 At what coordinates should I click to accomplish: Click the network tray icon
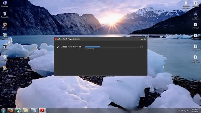[x=185, y=110]
